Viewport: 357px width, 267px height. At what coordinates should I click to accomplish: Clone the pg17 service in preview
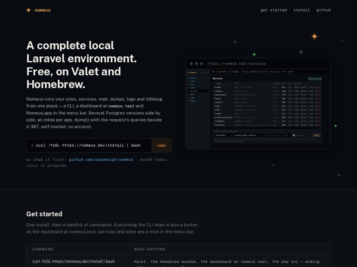[x=311, y=110]
